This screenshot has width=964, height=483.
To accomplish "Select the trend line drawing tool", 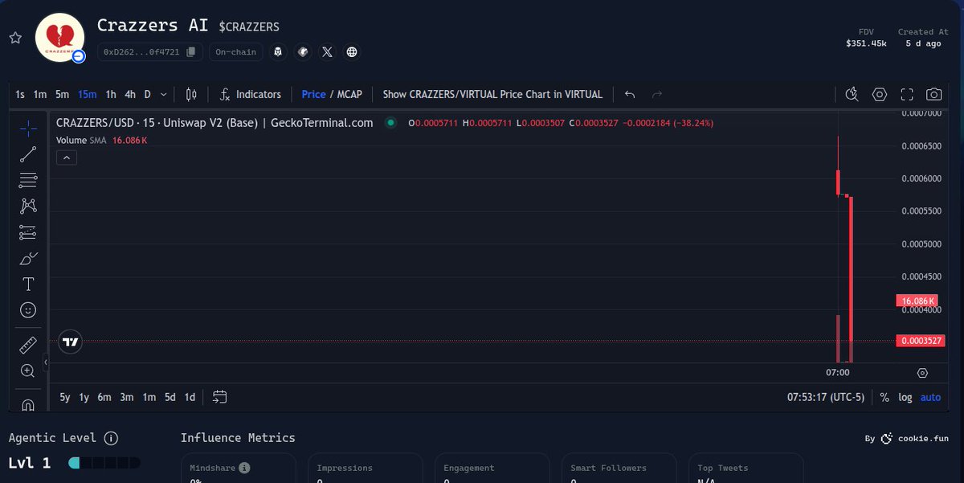I will click(28, 154).
